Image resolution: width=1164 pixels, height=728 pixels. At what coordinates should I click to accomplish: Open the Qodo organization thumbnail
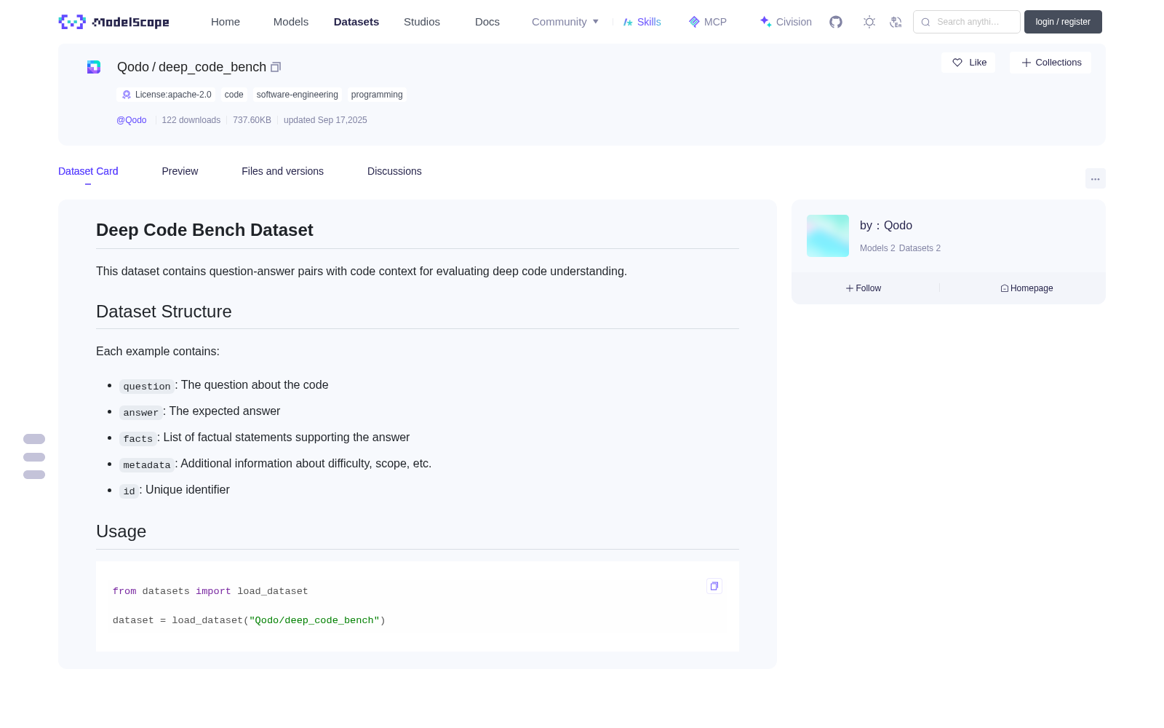pyautogui.click(x=828, y=236)
